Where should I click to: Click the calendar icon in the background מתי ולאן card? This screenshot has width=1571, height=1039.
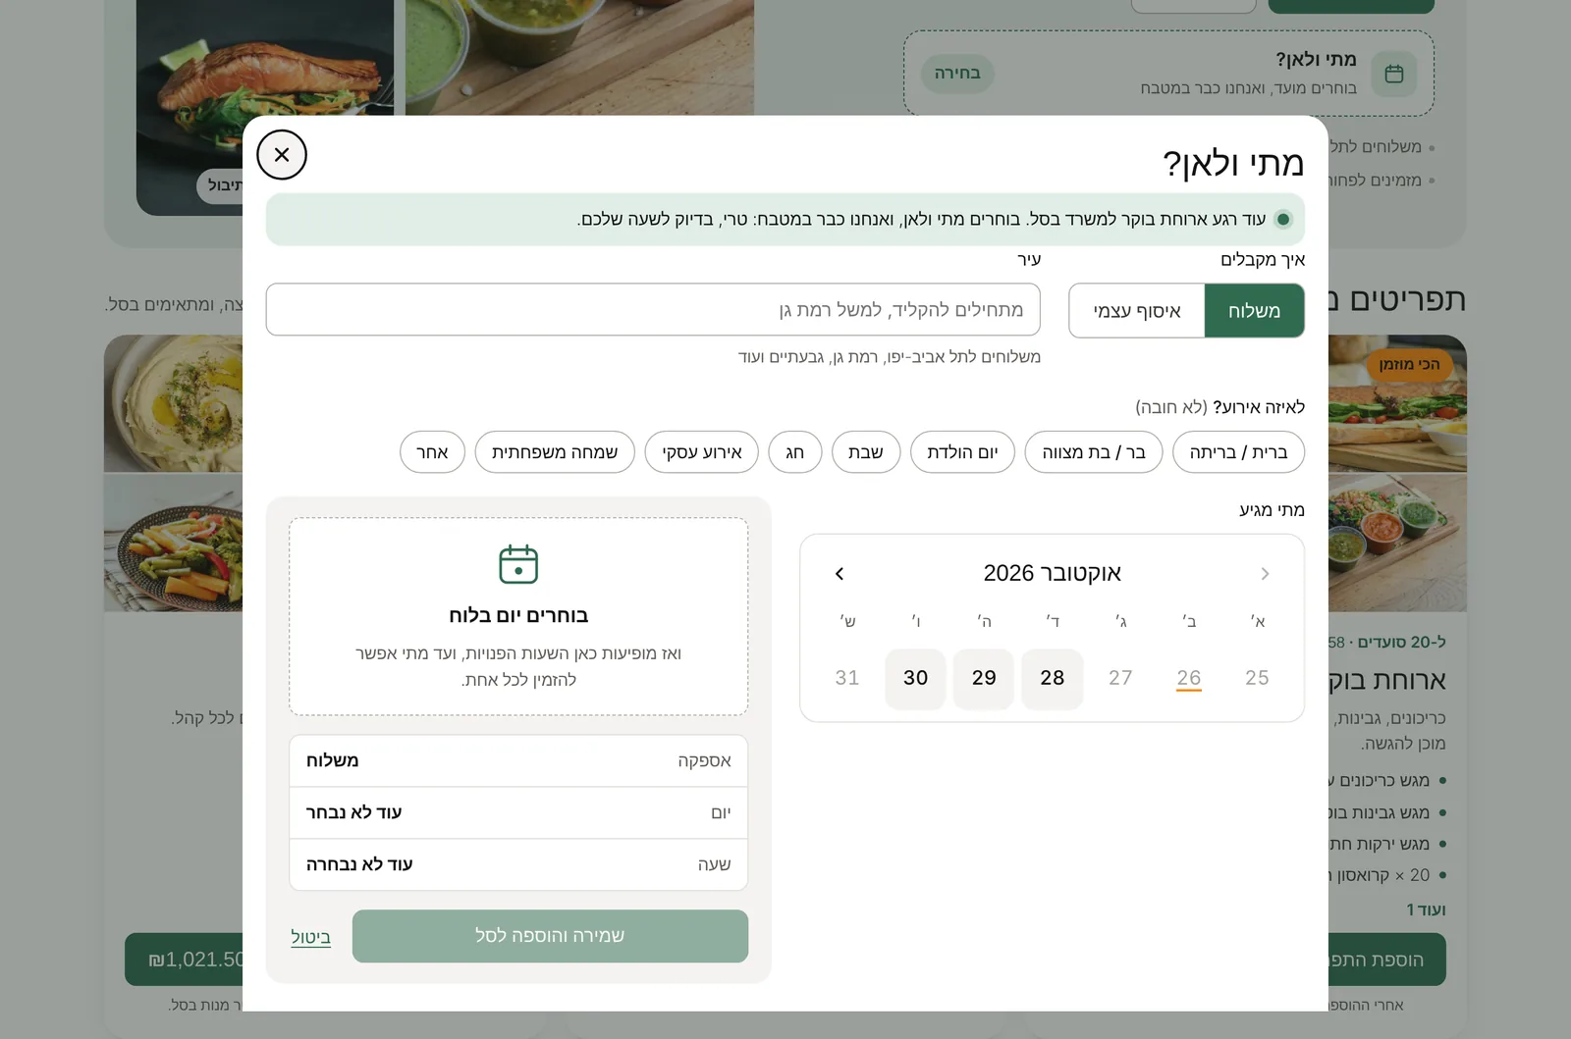tap(1393, 74)
